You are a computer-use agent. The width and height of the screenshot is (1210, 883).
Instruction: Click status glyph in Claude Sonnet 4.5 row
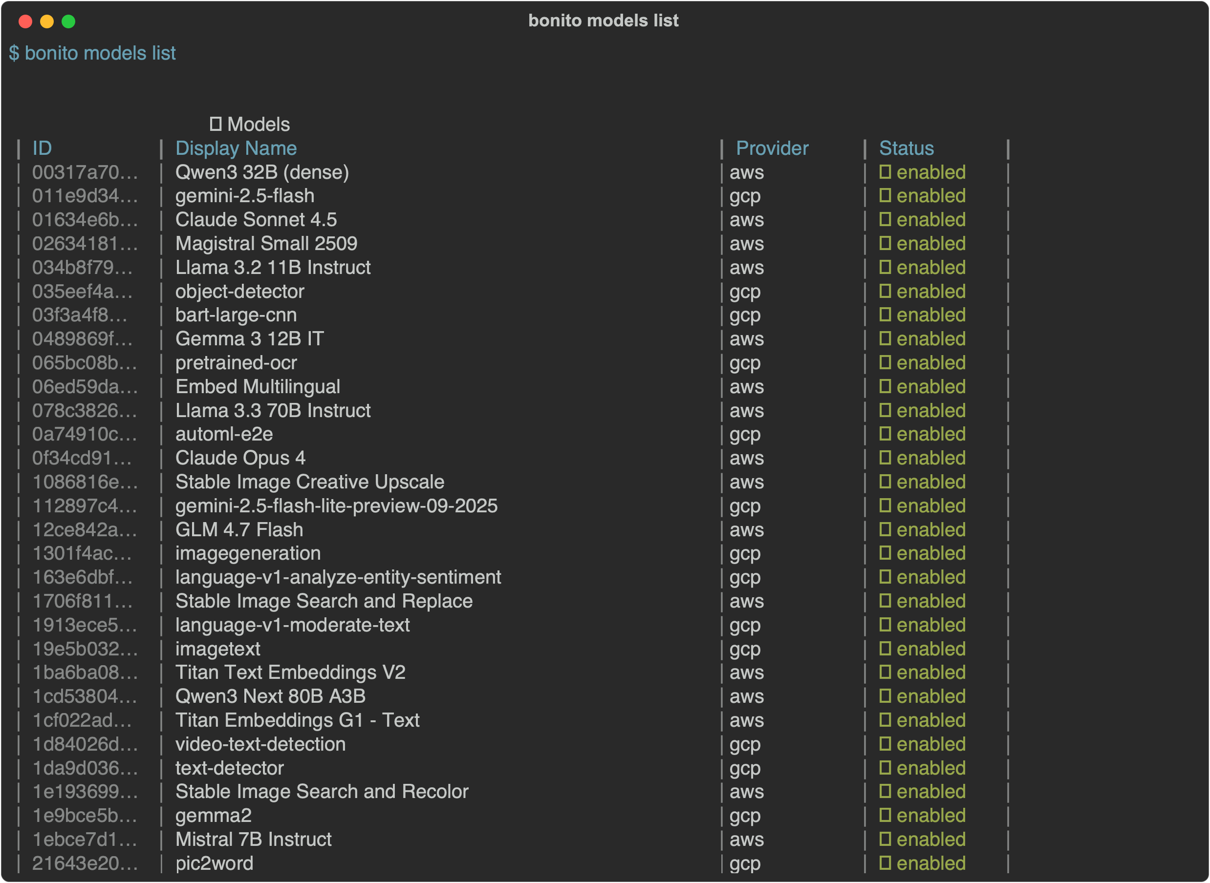885,220
